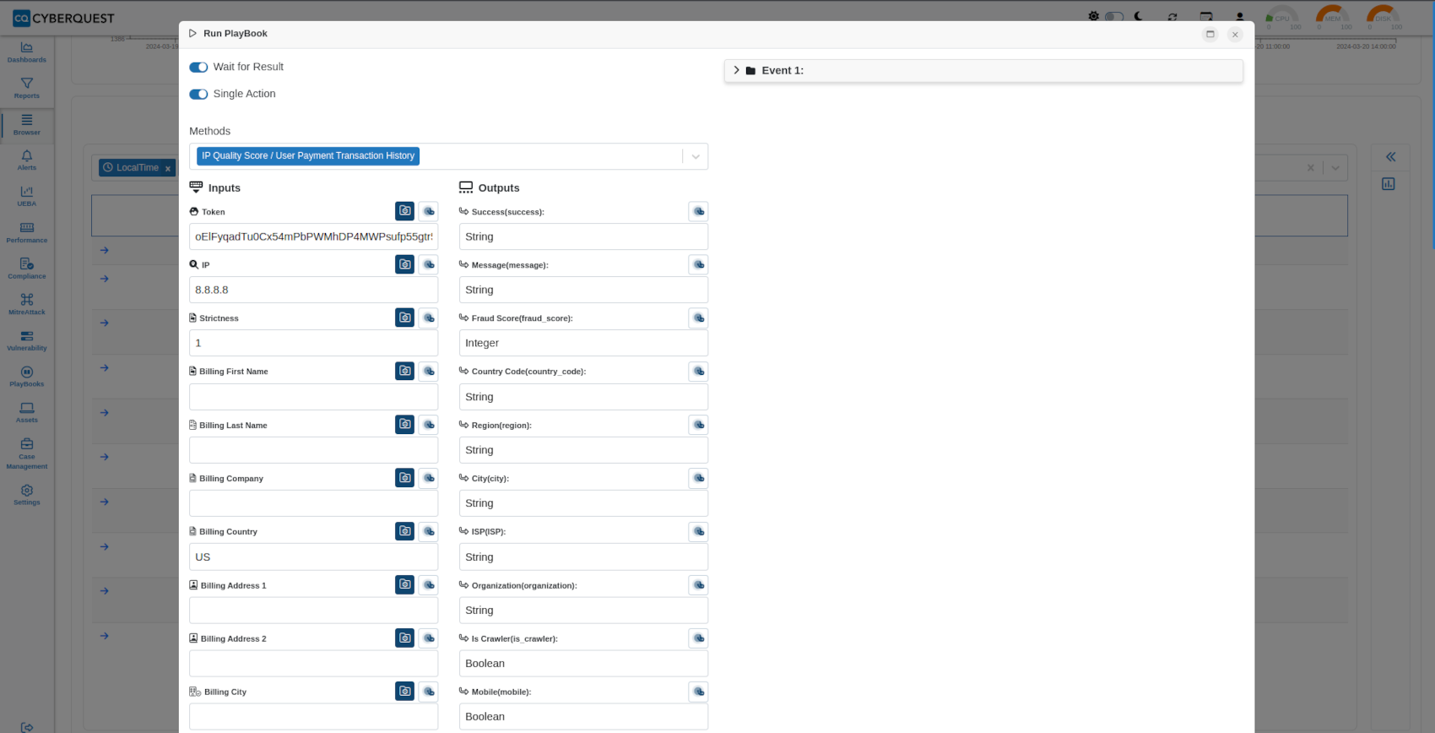The width and height of the screenshot is (1435, 733).
Task: Click the City output cloud icon
Action: (x=698, y=478)
